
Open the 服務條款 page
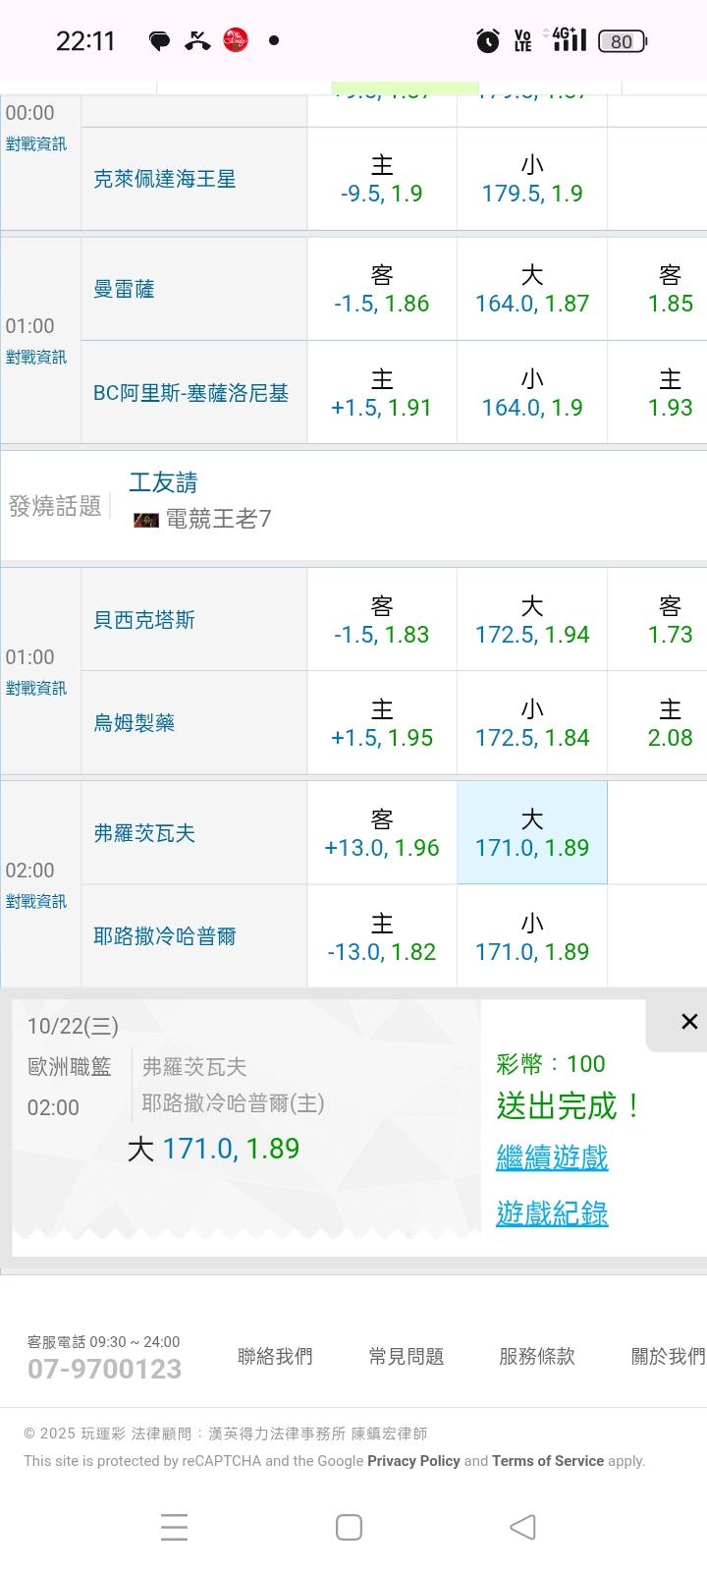537,1357
